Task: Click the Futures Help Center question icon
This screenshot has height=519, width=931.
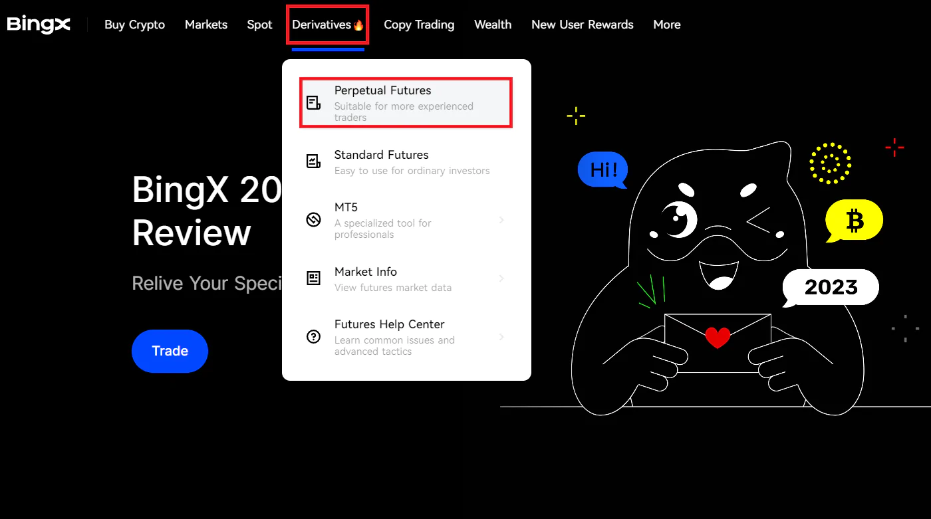Action: coord(313,336)
